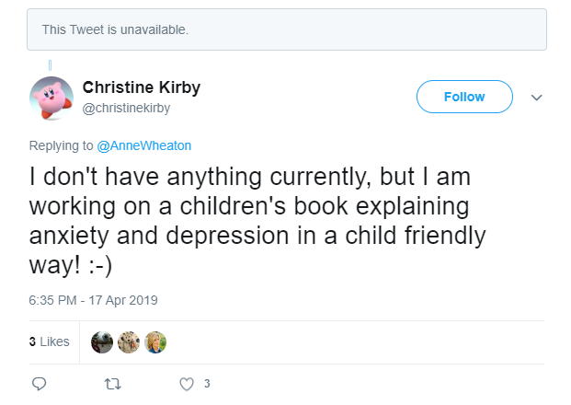The height and width of the screenshot is (405, 571).
Task: Click the @christinekirby handle
Action: [x=126, y=109]
